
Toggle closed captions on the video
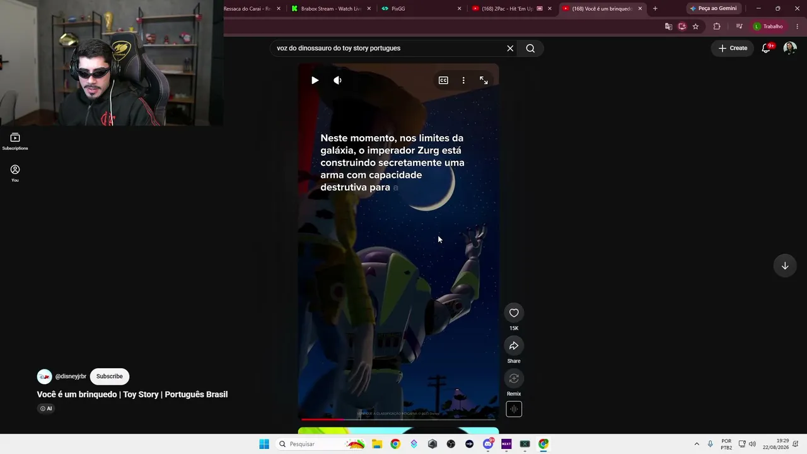443,80
